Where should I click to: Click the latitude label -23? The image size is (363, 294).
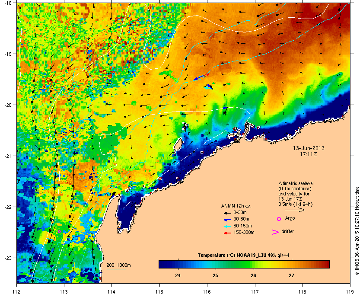point(9,258)
